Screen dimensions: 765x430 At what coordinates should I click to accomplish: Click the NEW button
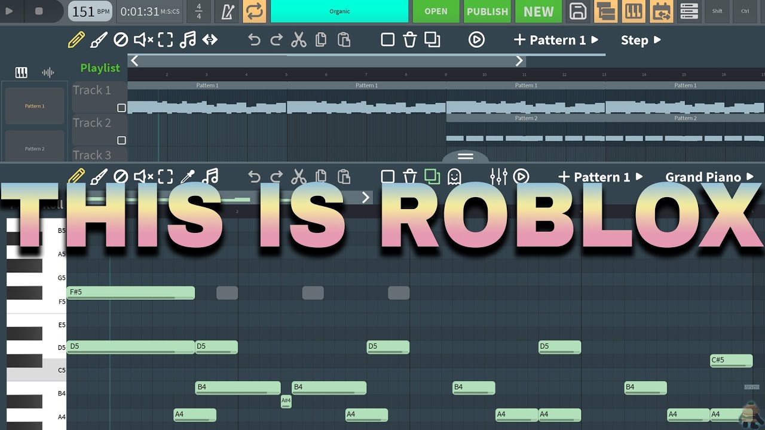[538, 11]
